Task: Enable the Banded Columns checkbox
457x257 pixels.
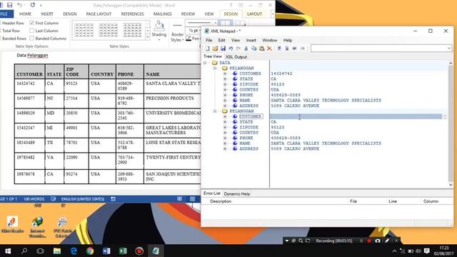Action: tap(31, 38)
